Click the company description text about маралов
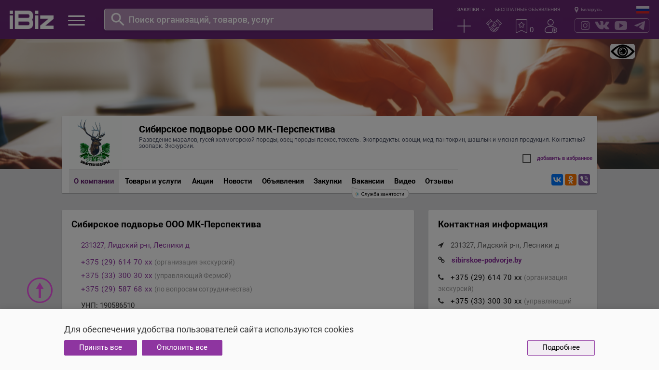This screenshot has height=370, width=659. click(x=362, y=143)
